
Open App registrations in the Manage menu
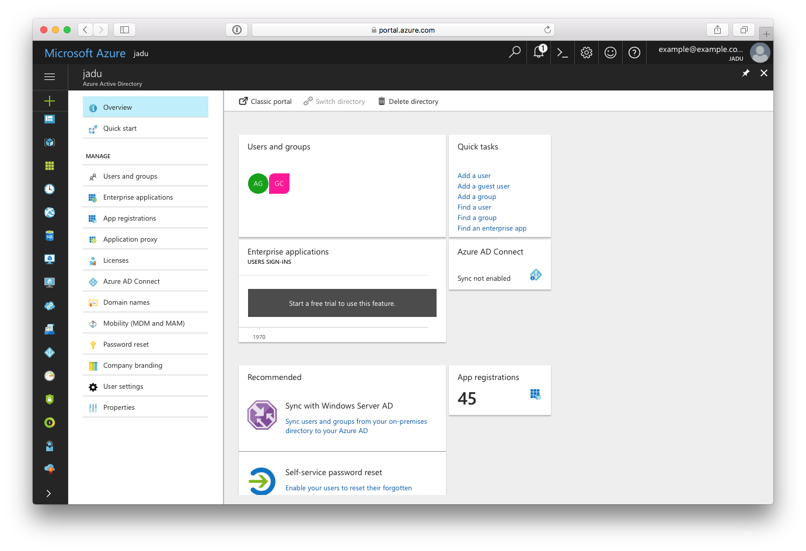pos(145,218)
